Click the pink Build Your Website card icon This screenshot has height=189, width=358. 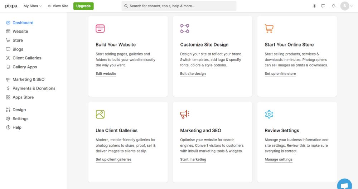(x=100, y=29)
